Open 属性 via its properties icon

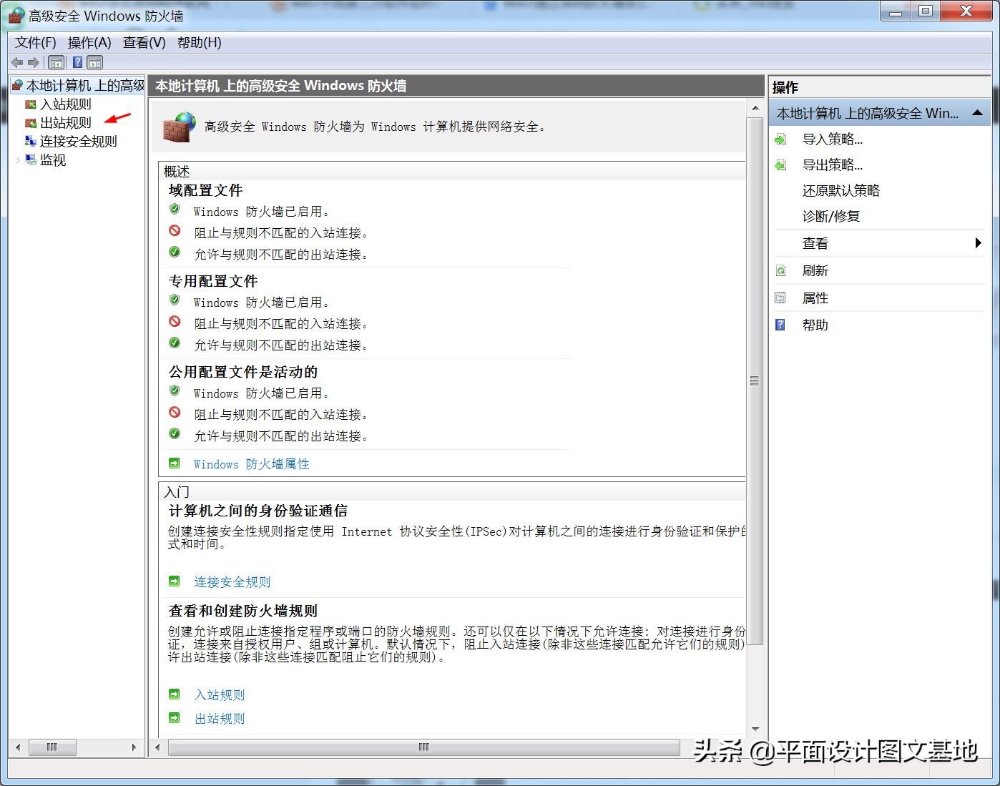(x=780, y=298)
